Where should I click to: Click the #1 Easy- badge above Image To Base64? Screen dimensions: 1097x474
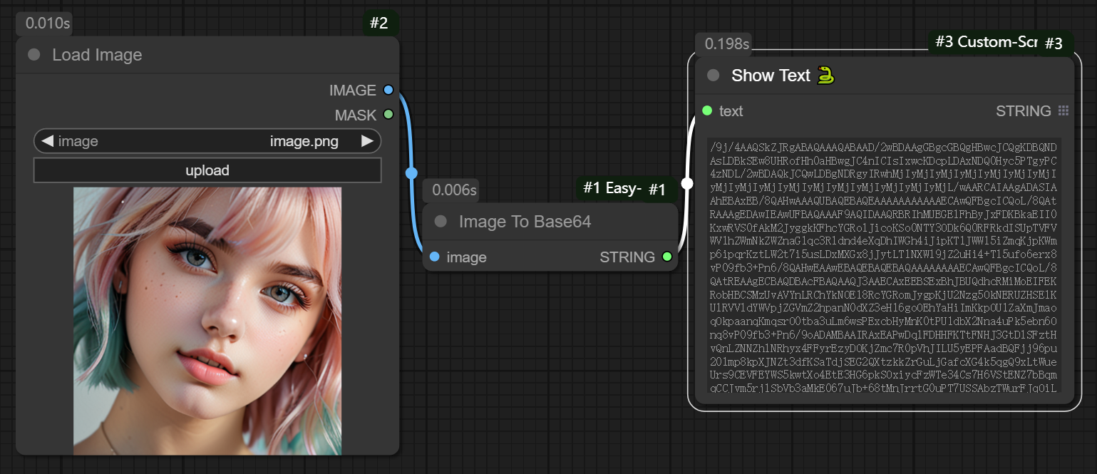pyautogui.click(x=612, y=188)
